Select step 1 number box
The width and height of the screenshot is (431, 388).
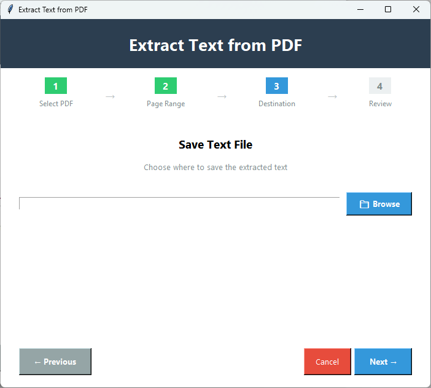(x=56, y=86)
